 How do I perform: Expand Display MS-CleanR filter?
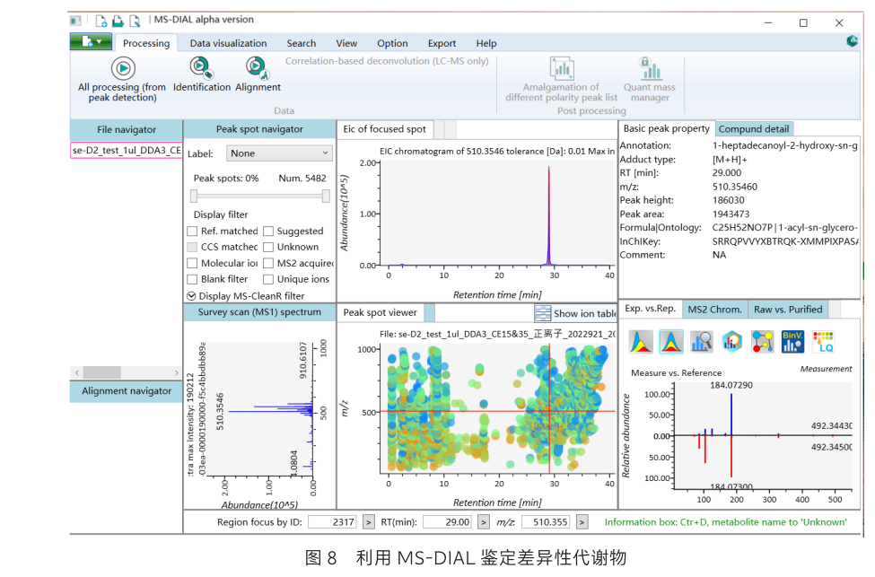[x=191, y=296]
